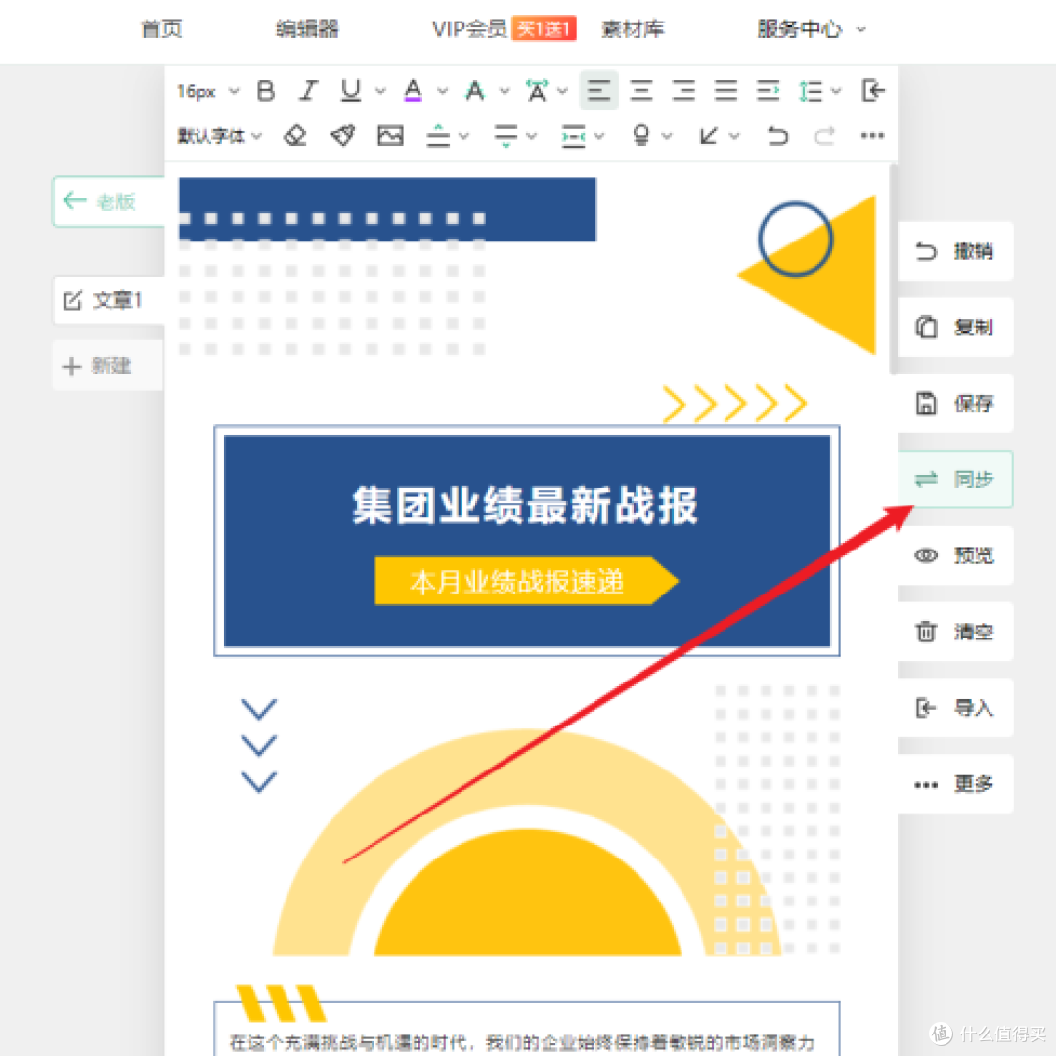Click the line height icon
The width and height of the screenshot is (1056, 1056).
tap(811, 91)
